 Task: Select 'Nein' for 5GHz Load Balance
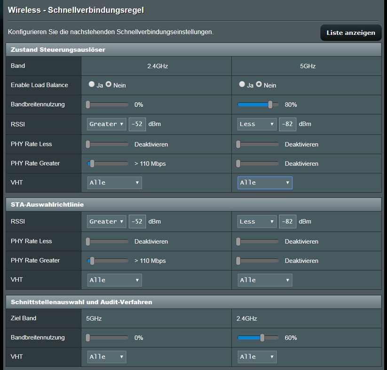point(259,85)
